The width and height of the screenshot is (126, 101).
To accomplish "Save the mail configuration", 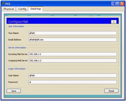I will pos(14,91).
